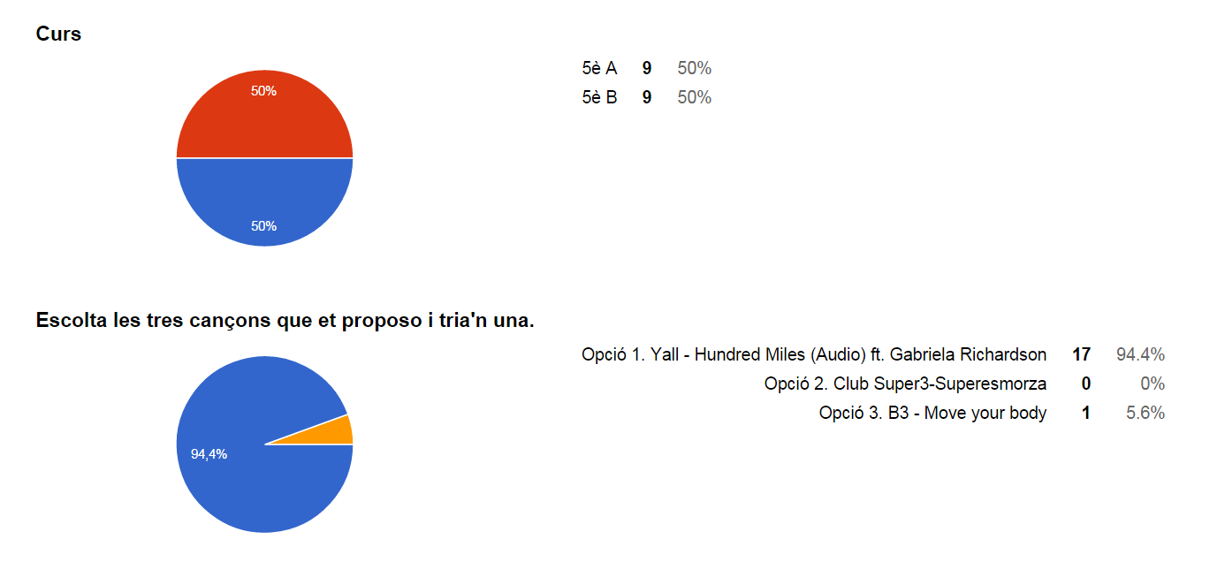
Task: Click the 94.4% percentage in legend
Action: pyautogui.click(x=1140, y=354)
